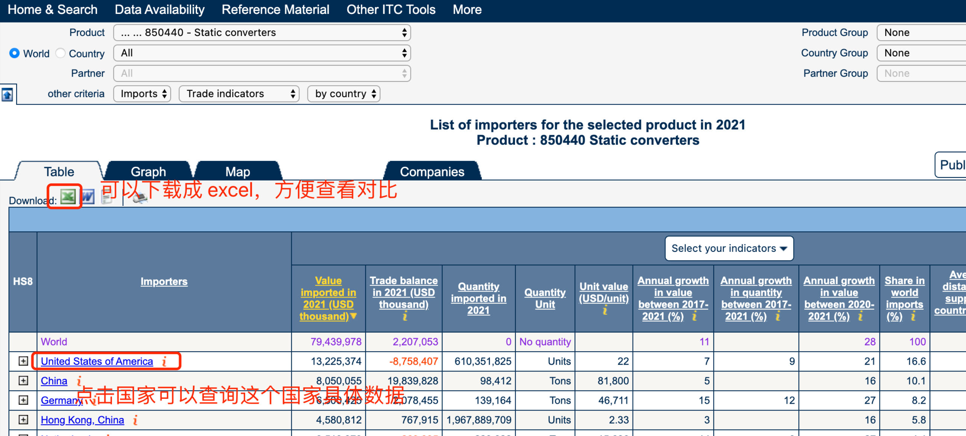Open the Imports flow dropdown
966x436 pixels.
142,93
